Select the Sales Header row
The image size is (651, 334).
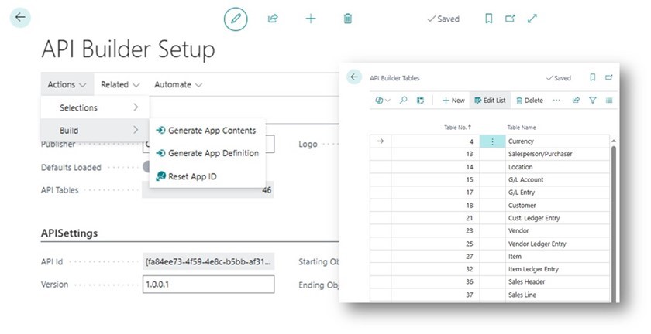[490, 281]
